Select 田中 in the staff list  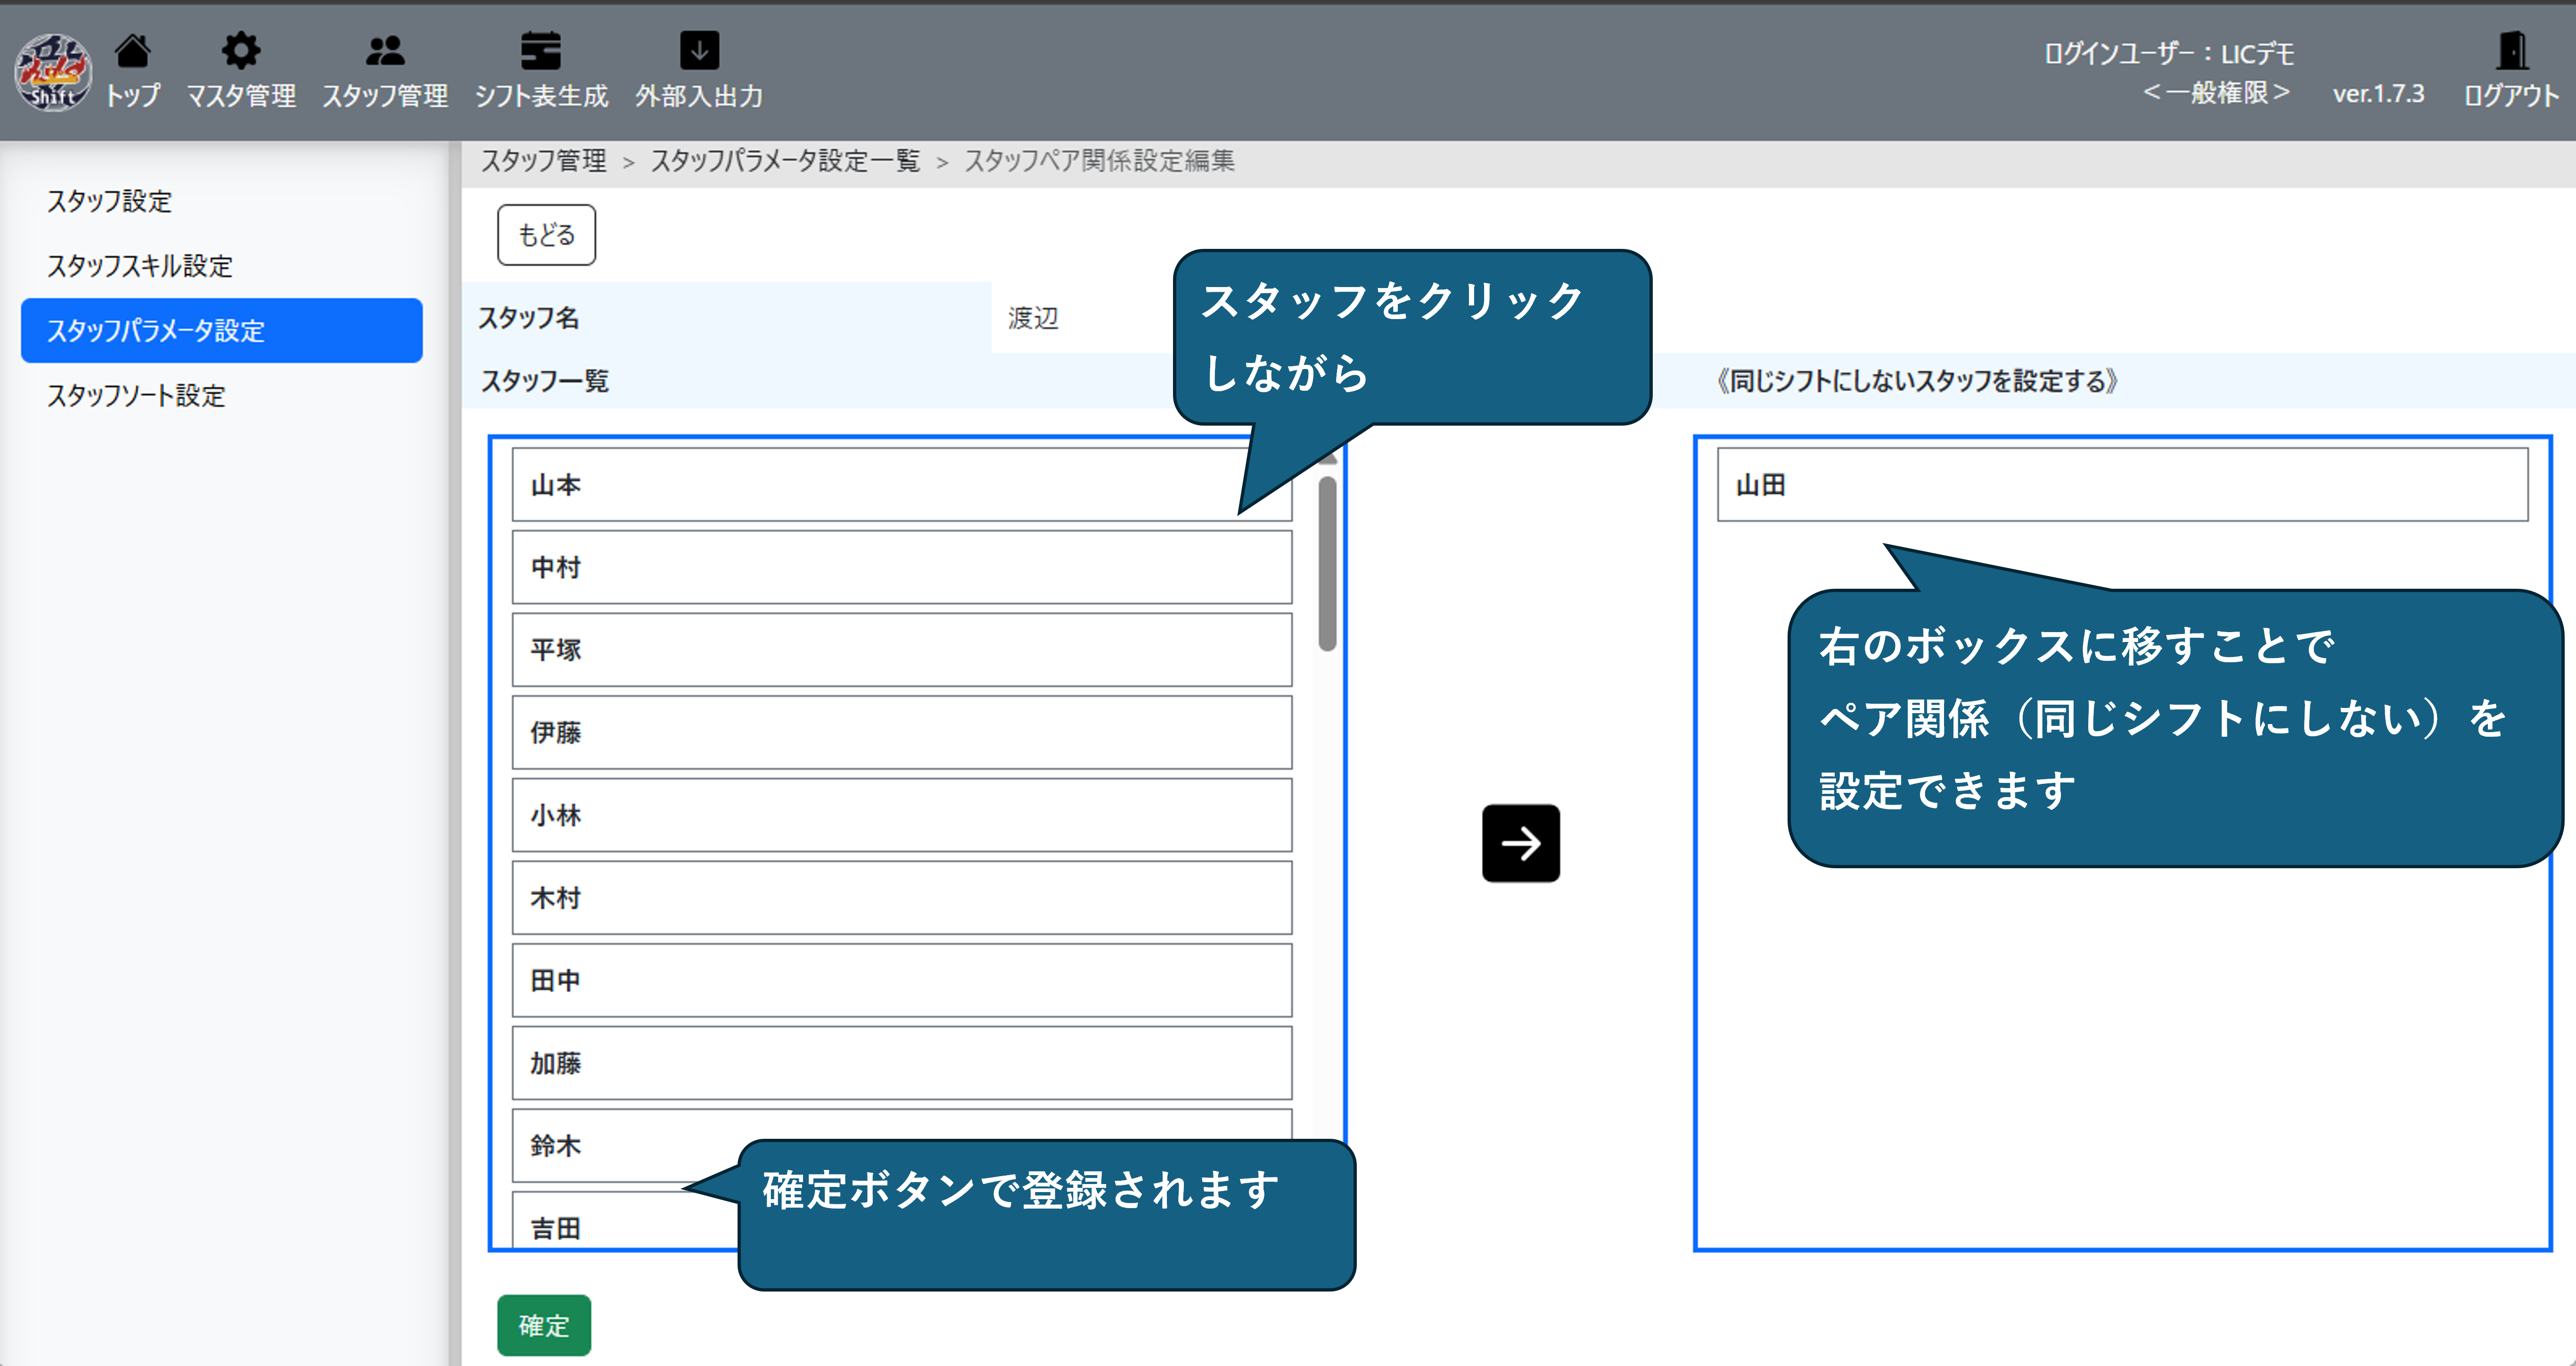click(x=901, y=980)
